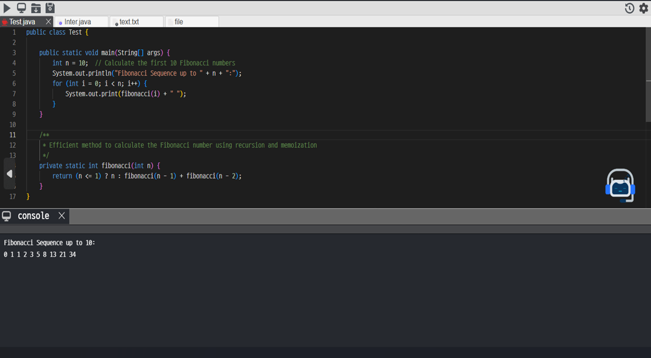The image size is (651, 358).
Task: Select the console panel tab
Action: 33,216
